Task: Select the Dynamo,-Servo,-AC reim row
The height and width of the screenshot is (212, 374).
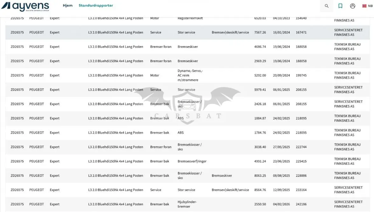Action: (188, 75)
